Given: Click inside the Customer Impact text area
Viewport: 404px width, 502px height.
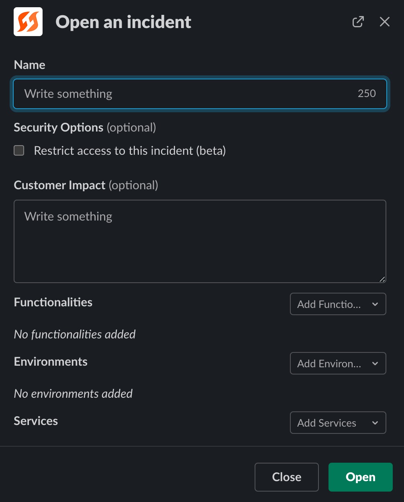Looking at the screenshot, I should (x=200, y=241).
